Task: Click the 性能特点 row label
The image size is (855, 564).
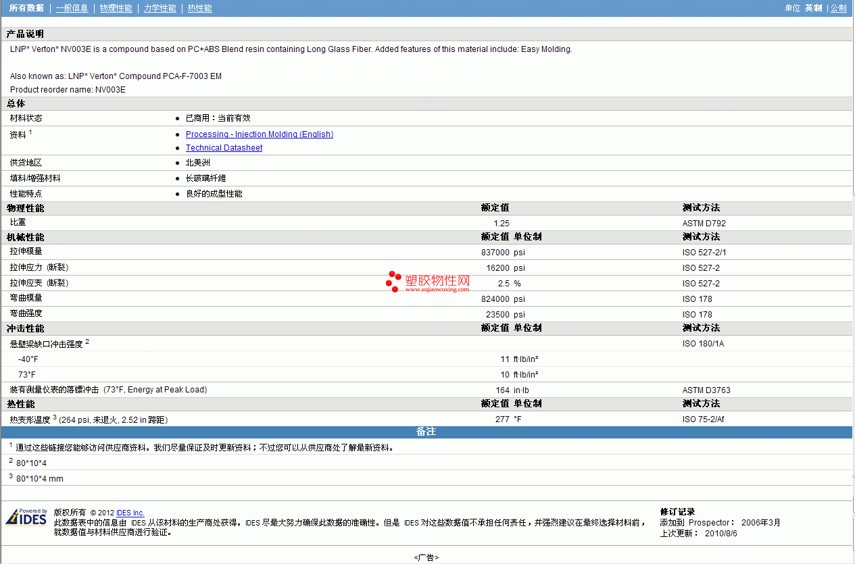Action: (26, 194)
